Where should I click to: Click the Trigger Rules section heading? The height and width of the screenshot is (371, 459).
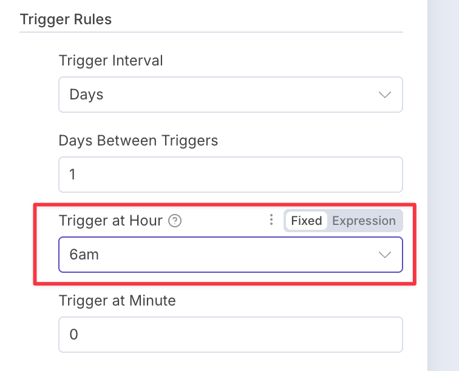[66, 19]
